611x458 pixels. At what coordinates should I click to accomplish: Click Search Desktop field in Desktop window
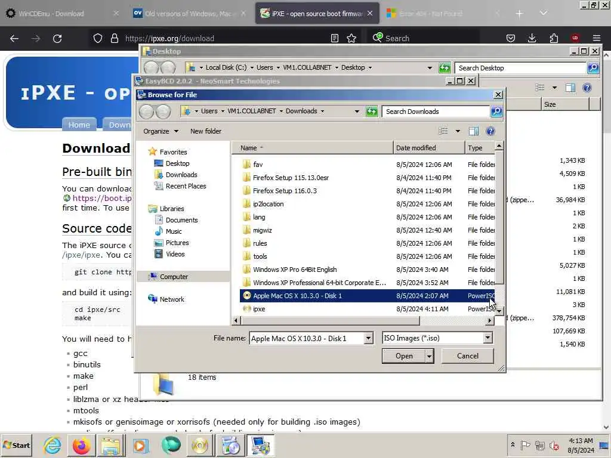(520, 68)
